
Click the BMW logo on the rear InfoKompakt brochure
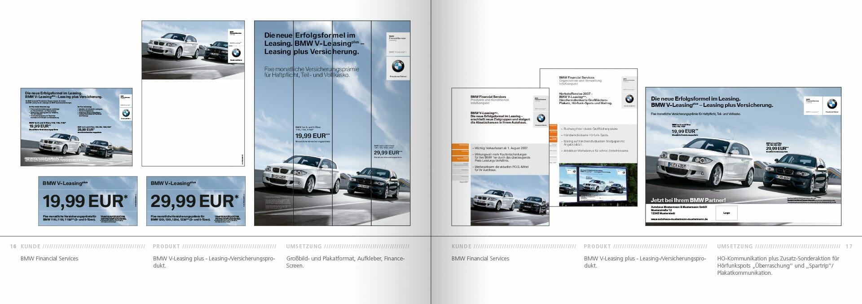(629, 99)
